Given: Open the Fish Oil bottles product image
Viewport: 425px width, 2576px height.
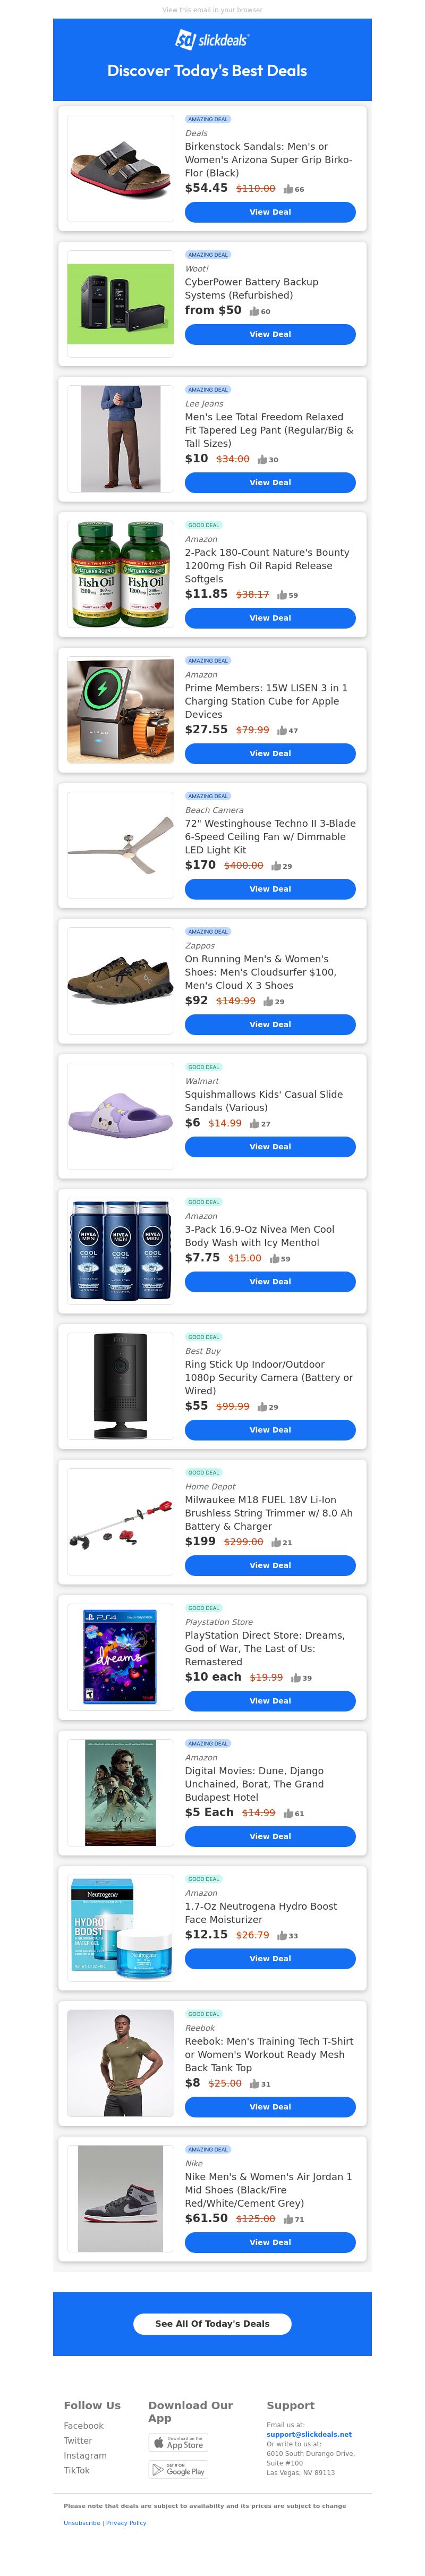Looking at the screenshot, I should (120, 574).
